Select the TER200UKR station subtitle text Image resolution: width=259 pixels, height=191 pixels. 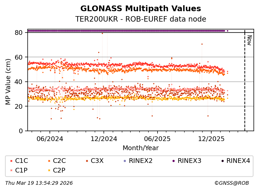click(141, 19)
